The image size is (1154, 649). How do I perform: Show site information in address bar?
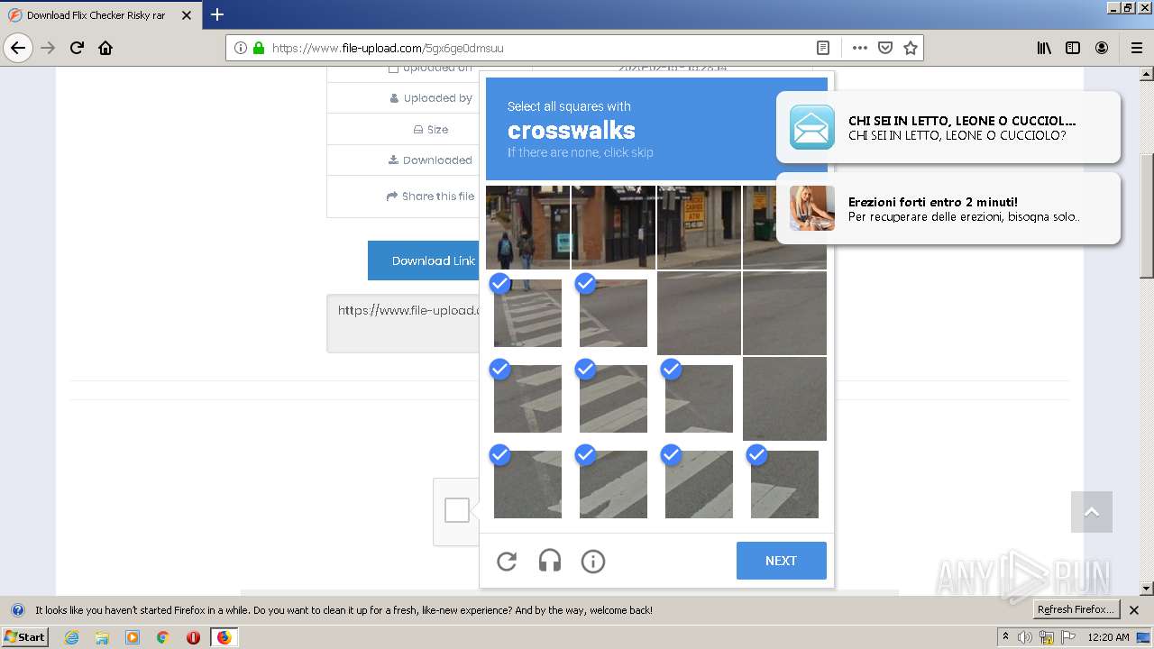coord(241,48)
